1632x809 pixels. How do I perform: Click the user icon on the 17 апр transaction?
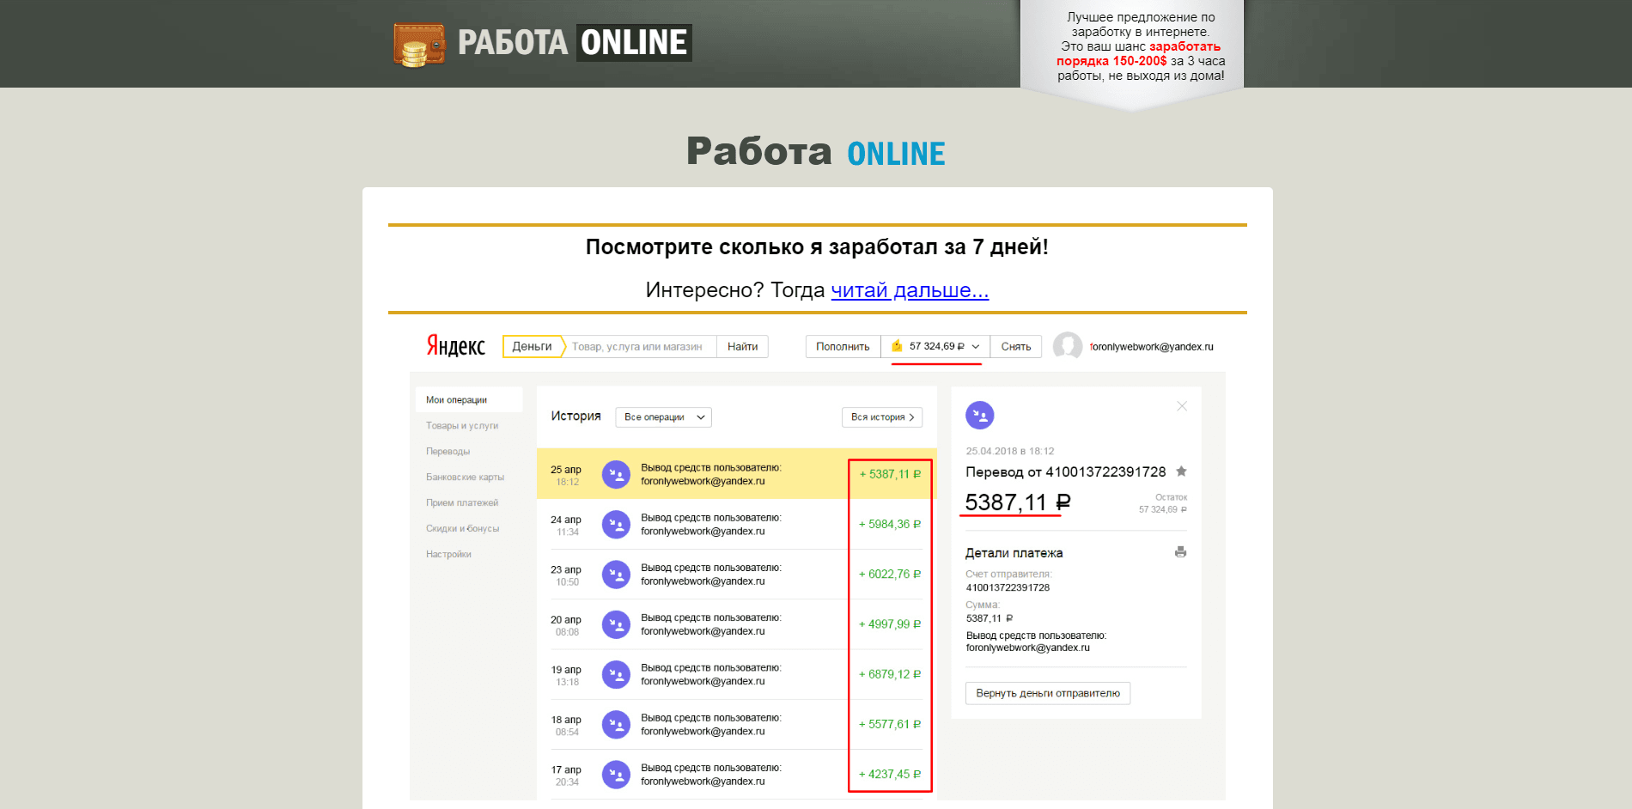[x=616, y=774]
